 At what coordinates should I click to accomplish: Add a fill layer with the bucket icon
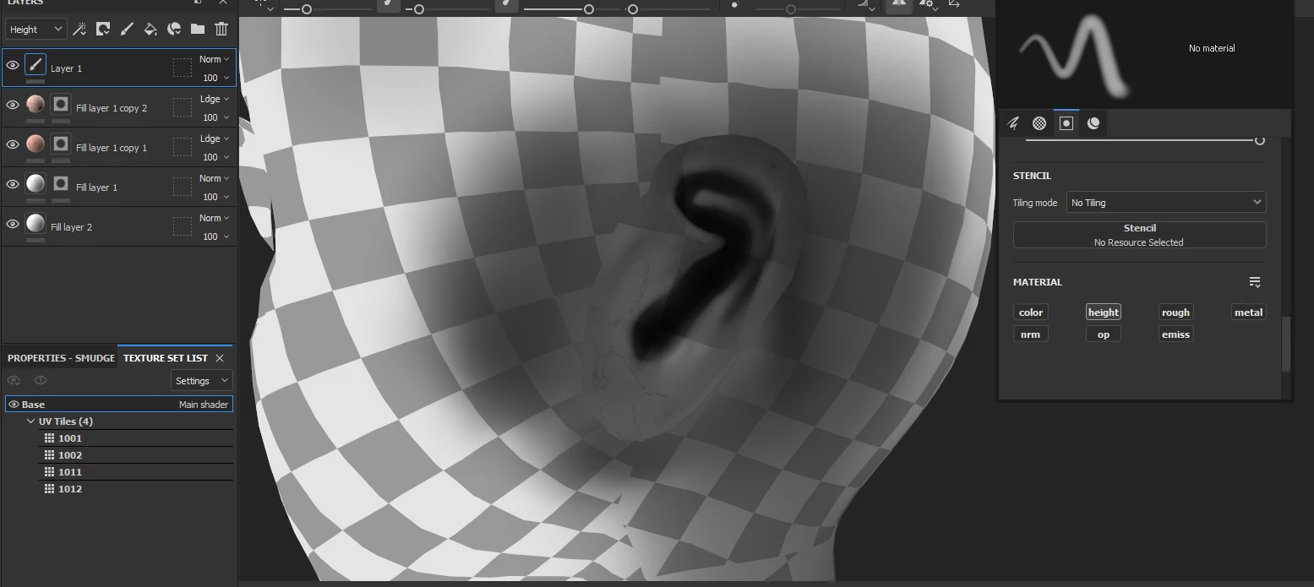point(150,29)
